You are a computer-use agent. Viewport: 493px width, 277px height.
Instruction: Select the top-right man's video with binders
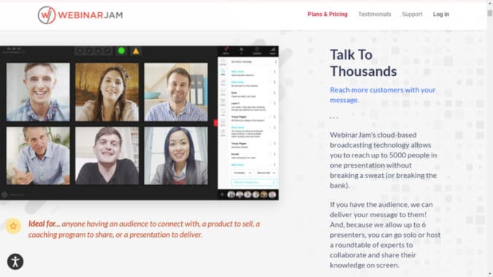(176, 92)
